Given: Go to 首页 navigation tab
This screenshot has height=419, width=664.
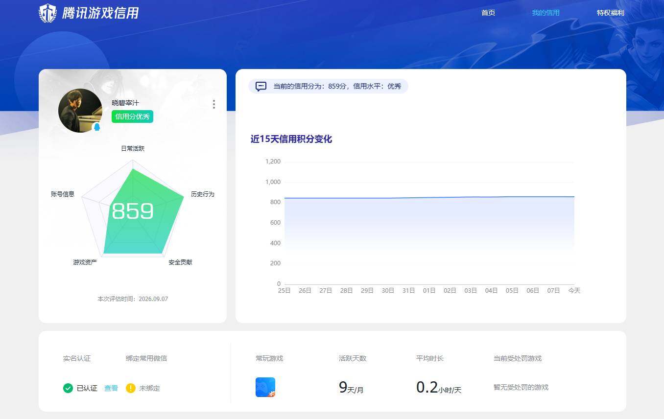Looking at the screenshot, I should [x=488, y=13].
